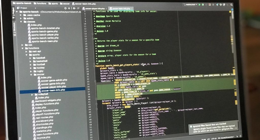Click fold toggle on sports_bench_get_players_stats function line
260x140 pixels.
pyautogui.click(x=94, y=66)
